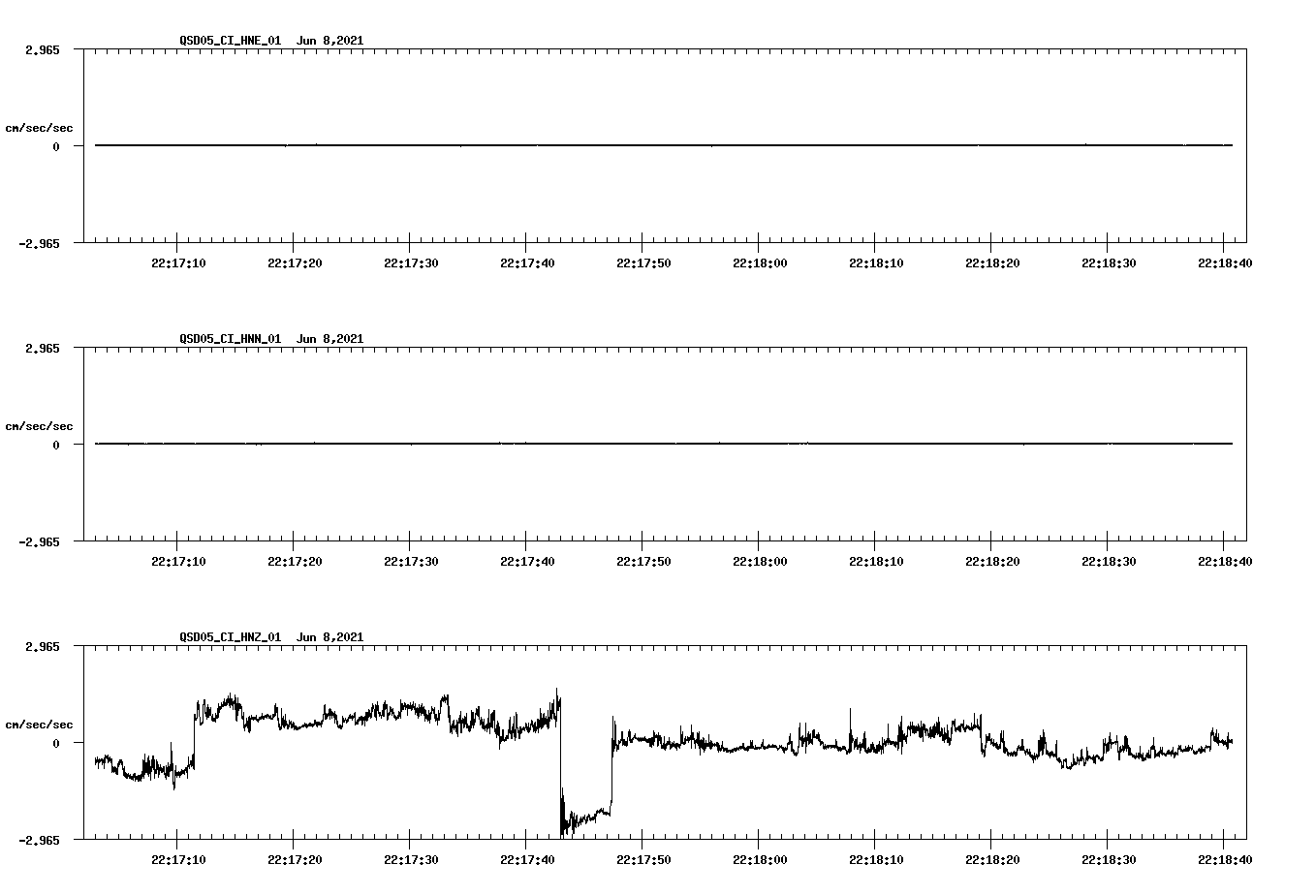
Task: Click cm/sec/sec unit label of HNZ plot
Action: tap(39, 725)
